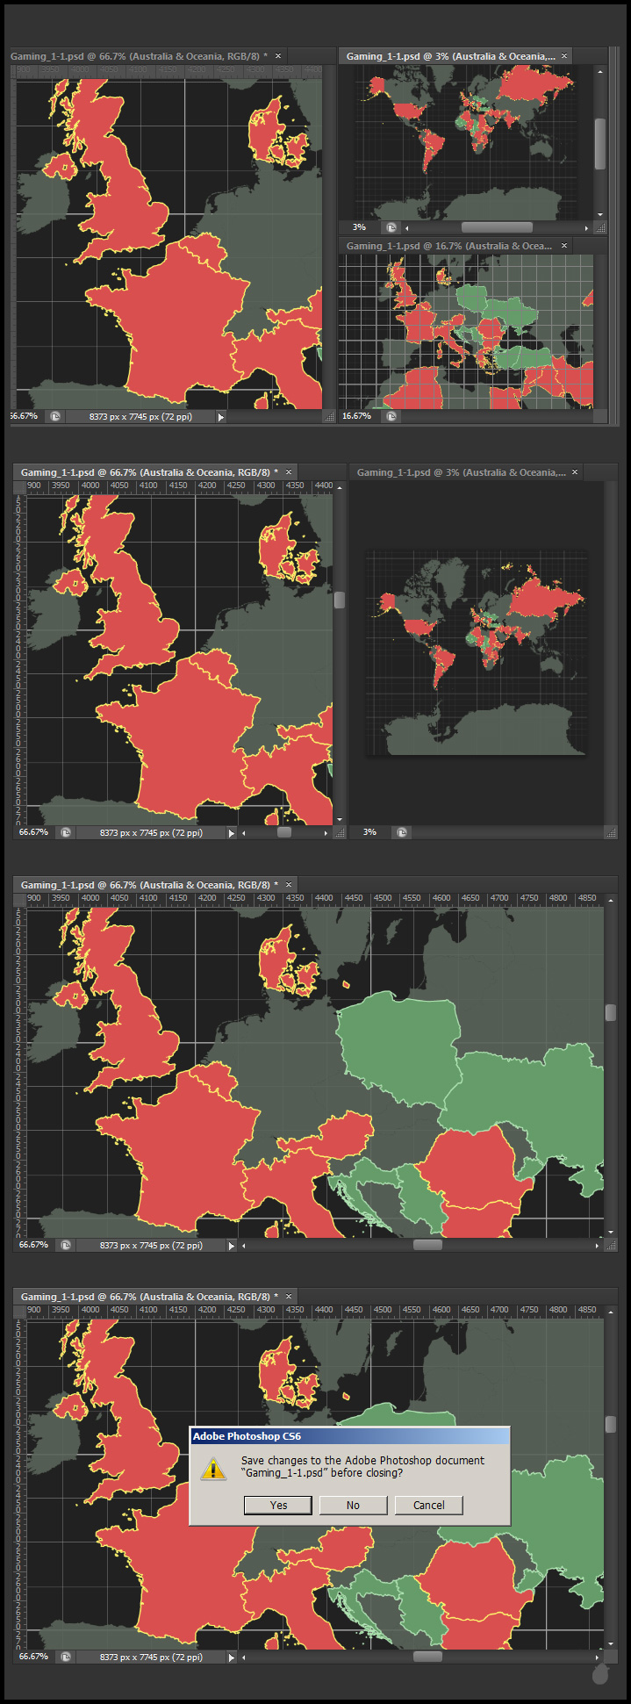The image size is (631, 1704).
Task: Click horizontal scrollbar thumb in topmost 3% window
Action: click(x=497, y=227)
